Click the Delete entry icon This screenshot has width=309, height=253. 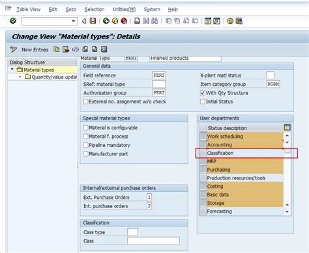[66, 49]
